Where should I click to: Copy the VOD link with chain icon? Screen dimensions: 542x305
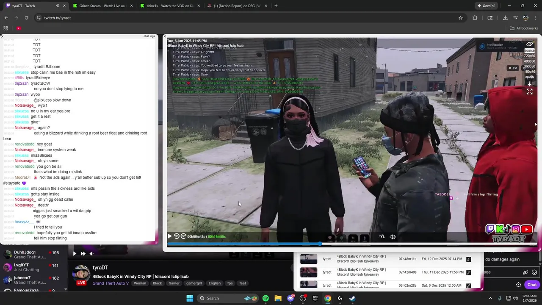[530, 44]
